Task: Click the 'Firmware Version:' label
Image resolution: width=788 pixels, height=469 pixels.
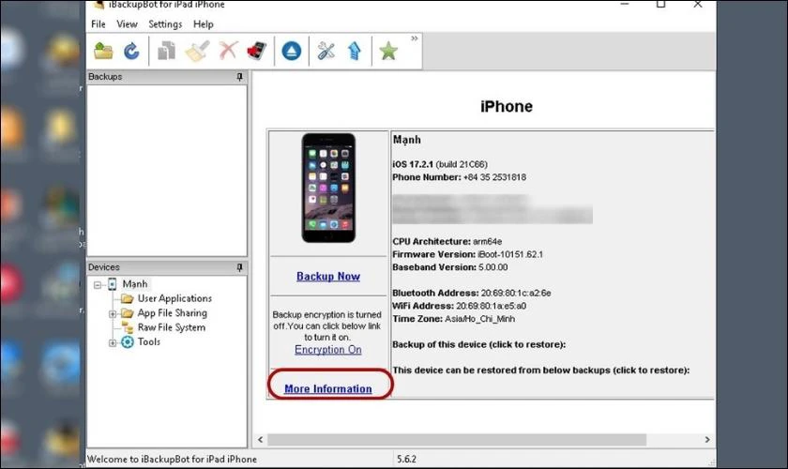Action: 433,255
